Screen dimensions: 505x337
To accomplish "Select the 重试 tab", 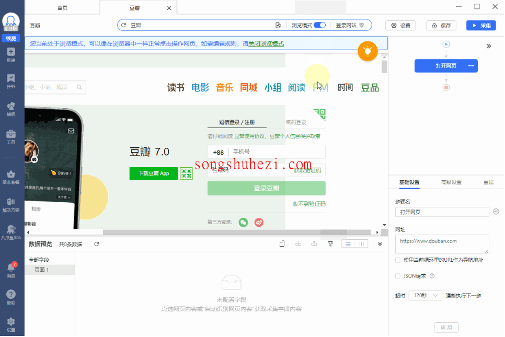I will pos(488,182).
